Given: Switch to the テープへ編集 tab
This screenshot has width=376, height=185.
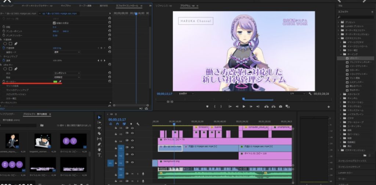Looking at the screenshot, I should point(85,6).
